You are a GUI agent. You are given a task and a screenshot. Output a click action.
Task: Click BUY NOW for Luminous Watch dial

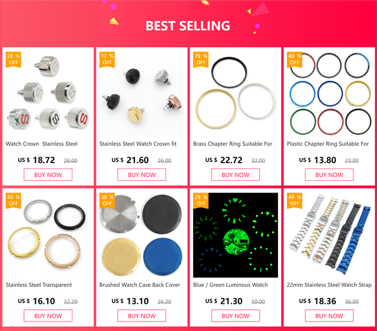pyautogui.click(x=236, y=316)
